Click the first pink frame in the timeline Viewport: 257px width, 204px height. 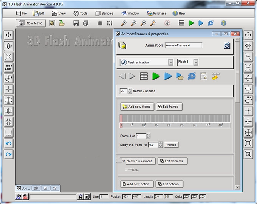click(x=121, y=118)
